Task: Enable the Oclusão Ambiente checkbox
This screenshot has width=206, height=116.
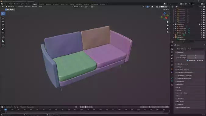Action: click(177, 64)
